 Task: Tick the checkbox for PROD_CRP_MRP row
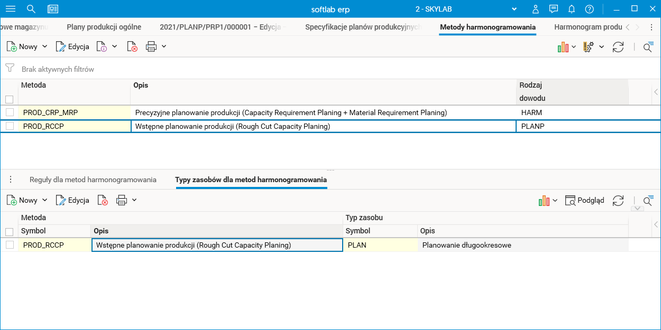[10, 112]
